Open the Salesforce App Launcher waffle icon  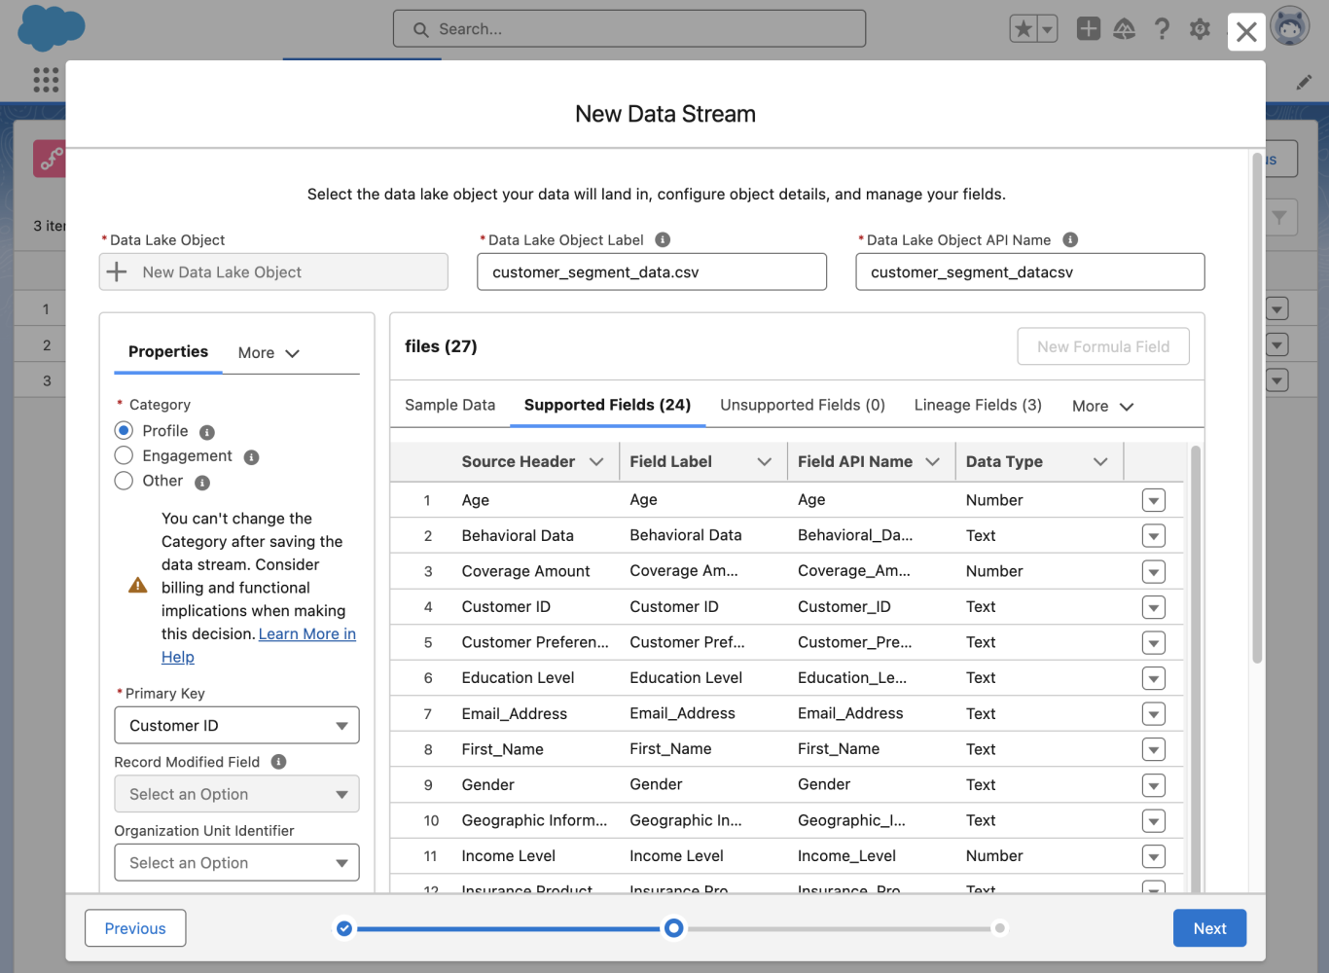45,79
